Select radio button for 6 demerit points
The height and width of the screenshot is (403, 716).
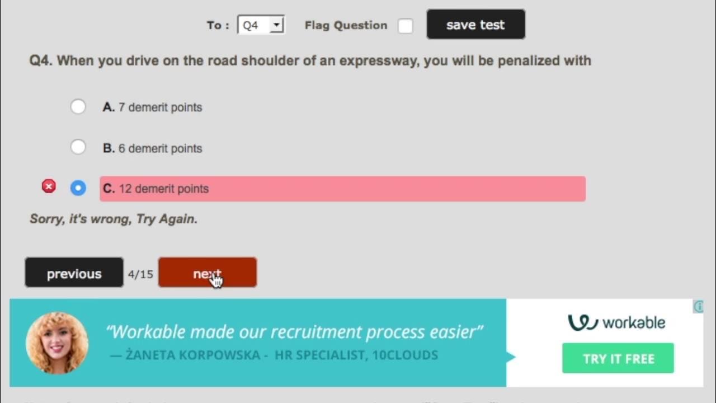click(78, 147)
